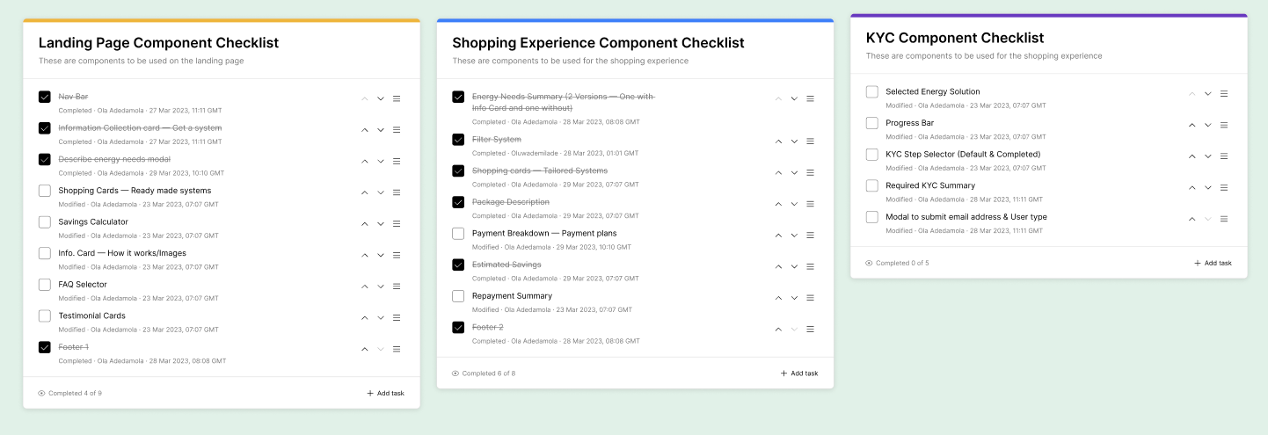Toggle the eye icon beside Completed 0 of 5
The image size is (1268, 435).
(869, 263)
